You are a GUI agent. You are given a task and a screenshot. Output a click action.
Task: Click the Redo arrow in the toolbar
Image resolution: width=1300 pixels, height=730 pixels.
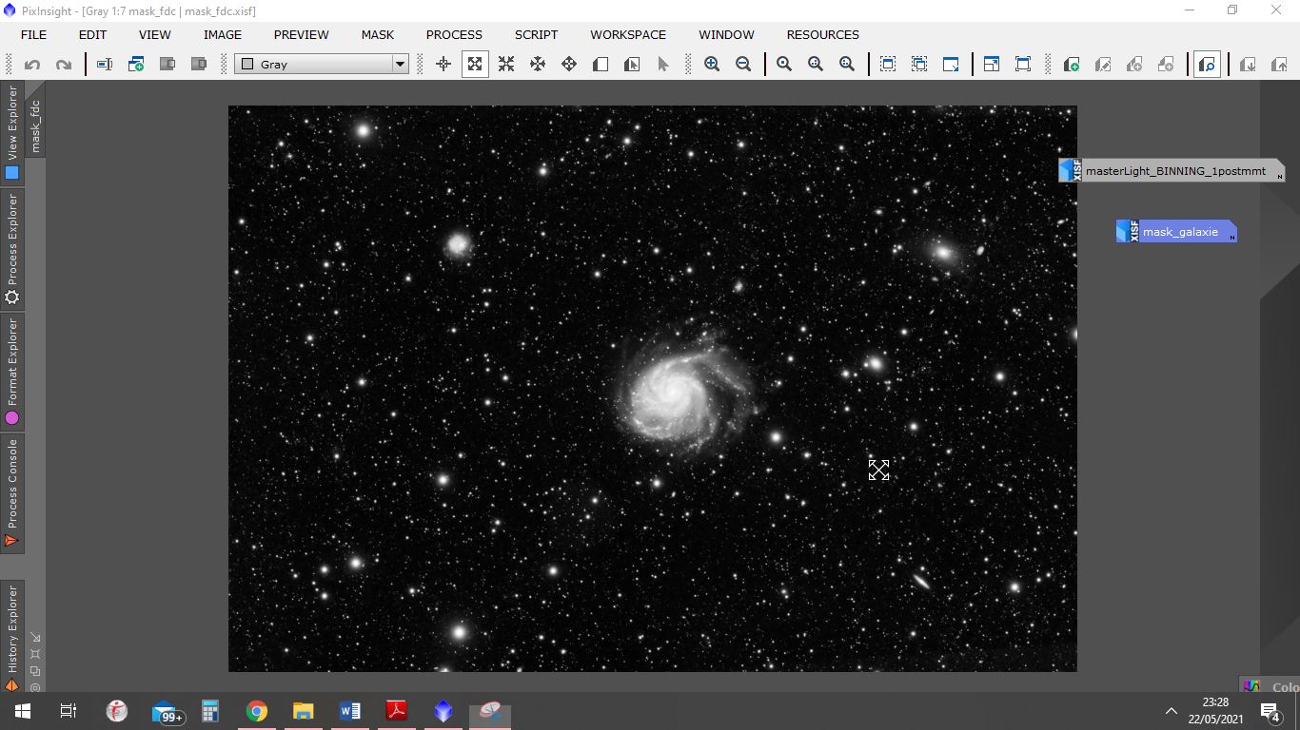[64, 65]
